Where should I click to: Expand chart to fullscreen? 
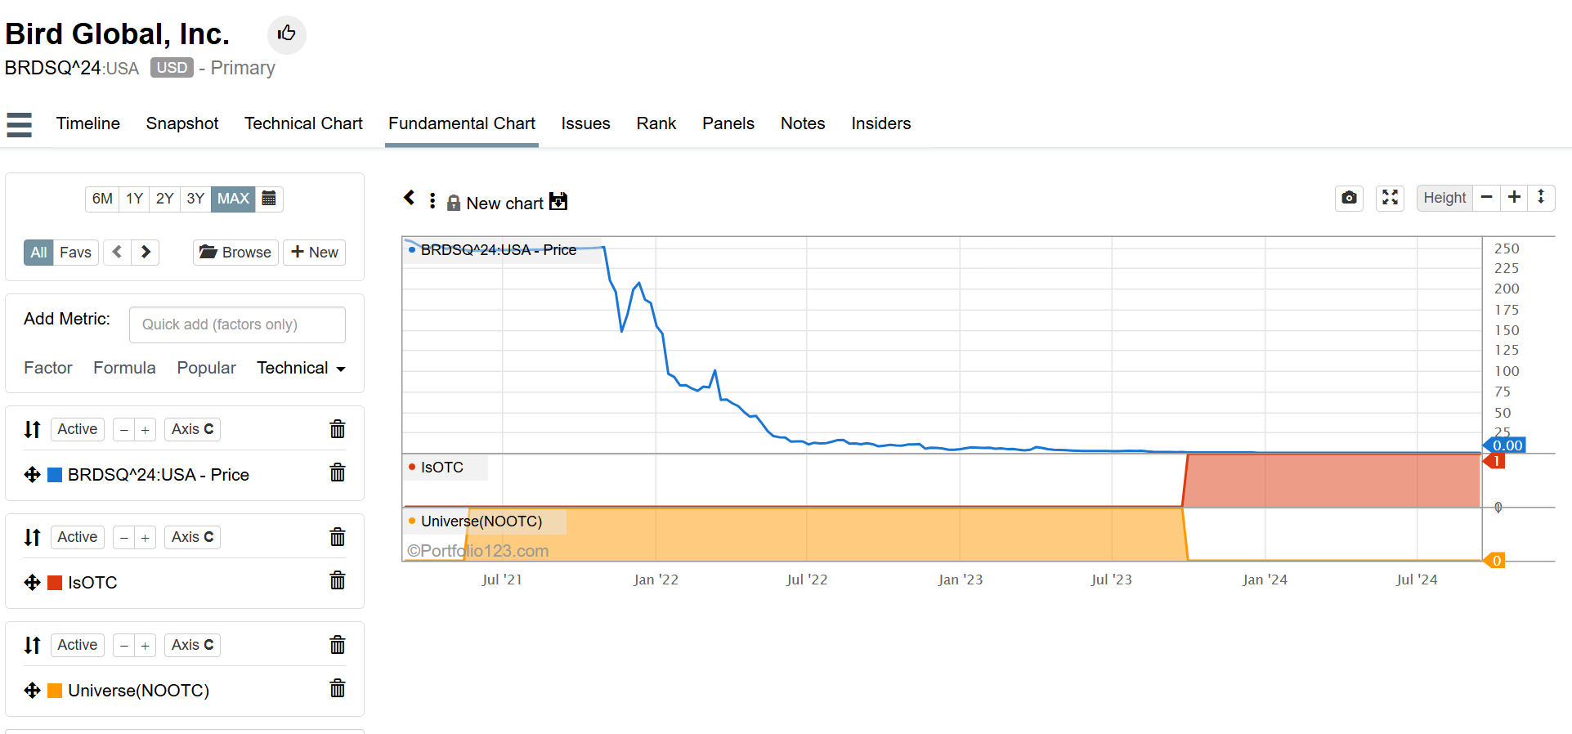(x=1390, y=198)
